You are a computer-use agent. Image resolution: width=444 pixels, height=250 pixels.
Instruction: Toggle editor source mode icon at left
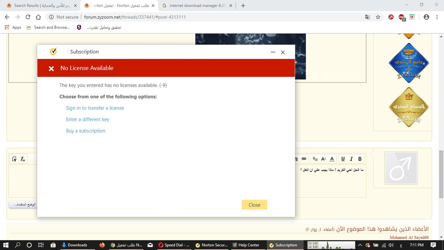(14, 159)
